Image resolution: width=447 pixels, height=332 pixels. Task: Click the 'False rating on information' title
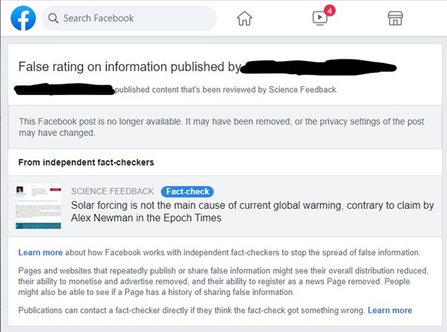pos(130,67)
